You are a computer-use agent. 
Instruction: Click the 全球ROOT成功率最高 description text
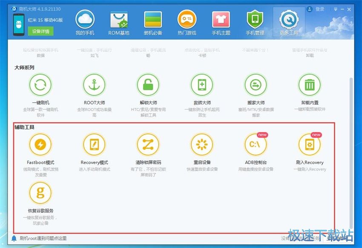point(95,112)
